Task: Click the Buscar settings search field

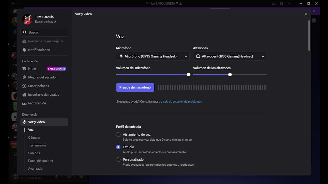Action: click(x=44, y=32)
